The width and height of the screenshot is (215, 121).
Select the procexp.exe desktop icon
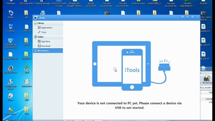10,111
